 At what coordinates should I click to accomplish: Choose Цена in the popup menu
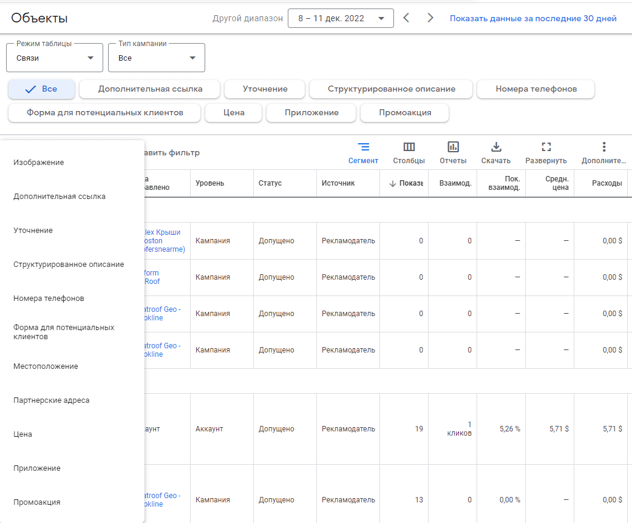[72, 434]
